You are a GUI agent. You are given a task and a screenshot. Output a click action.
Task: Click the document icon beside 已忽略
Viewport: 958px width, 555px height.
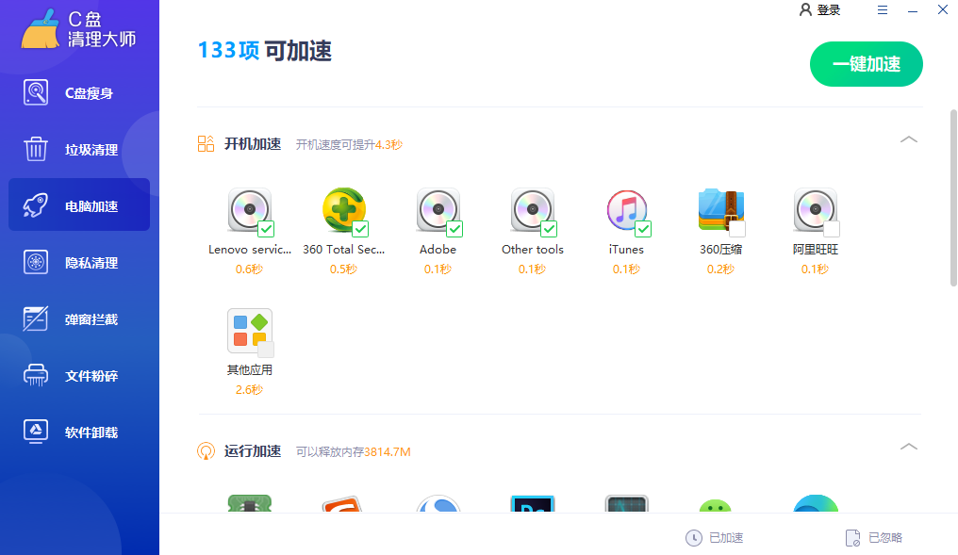click(x=853, y=538)
